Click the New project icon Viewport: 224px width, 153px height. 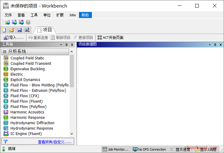tap(4, 30)
